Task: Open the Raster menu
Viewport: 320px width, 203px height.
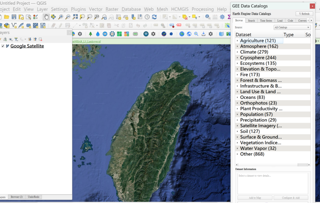Action: point(112,9)
